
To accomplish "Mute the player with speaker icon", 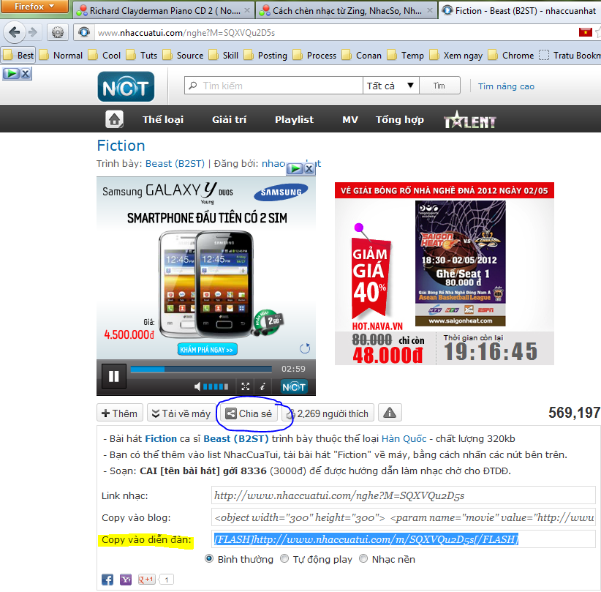I will pyautogui.click(x=197, y=386).
